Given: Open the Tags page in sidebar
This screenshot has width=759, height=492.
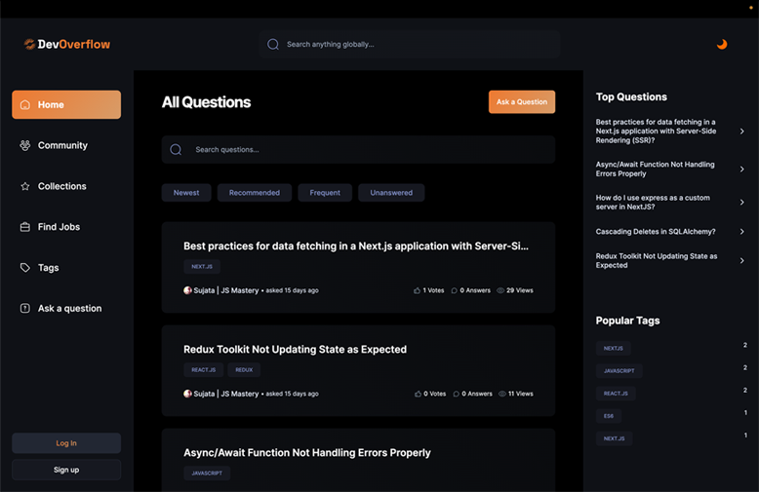Looking at the screenshot, I should tap(48, 268).
